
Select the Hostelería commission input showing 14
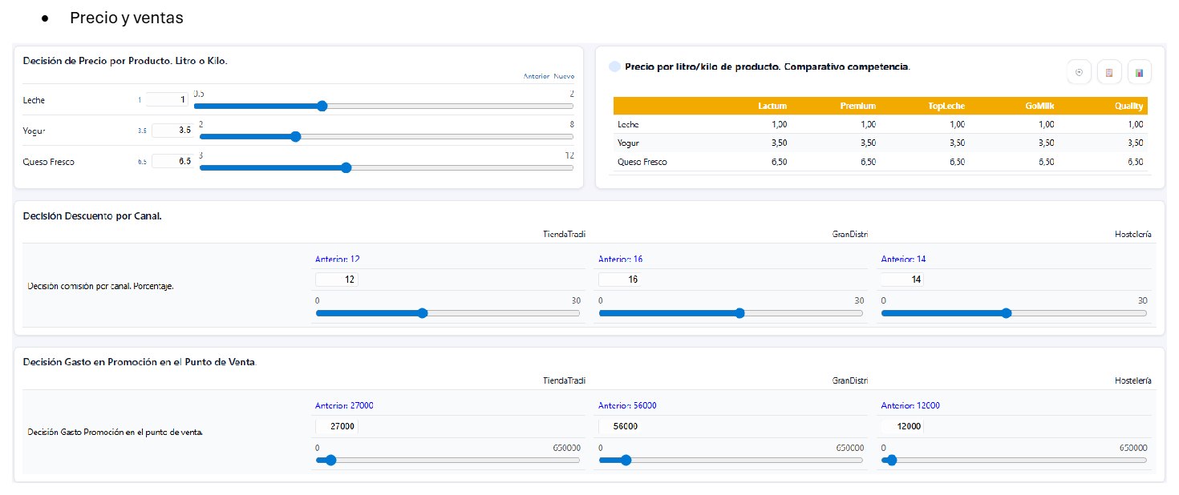(x=902, y=280)
